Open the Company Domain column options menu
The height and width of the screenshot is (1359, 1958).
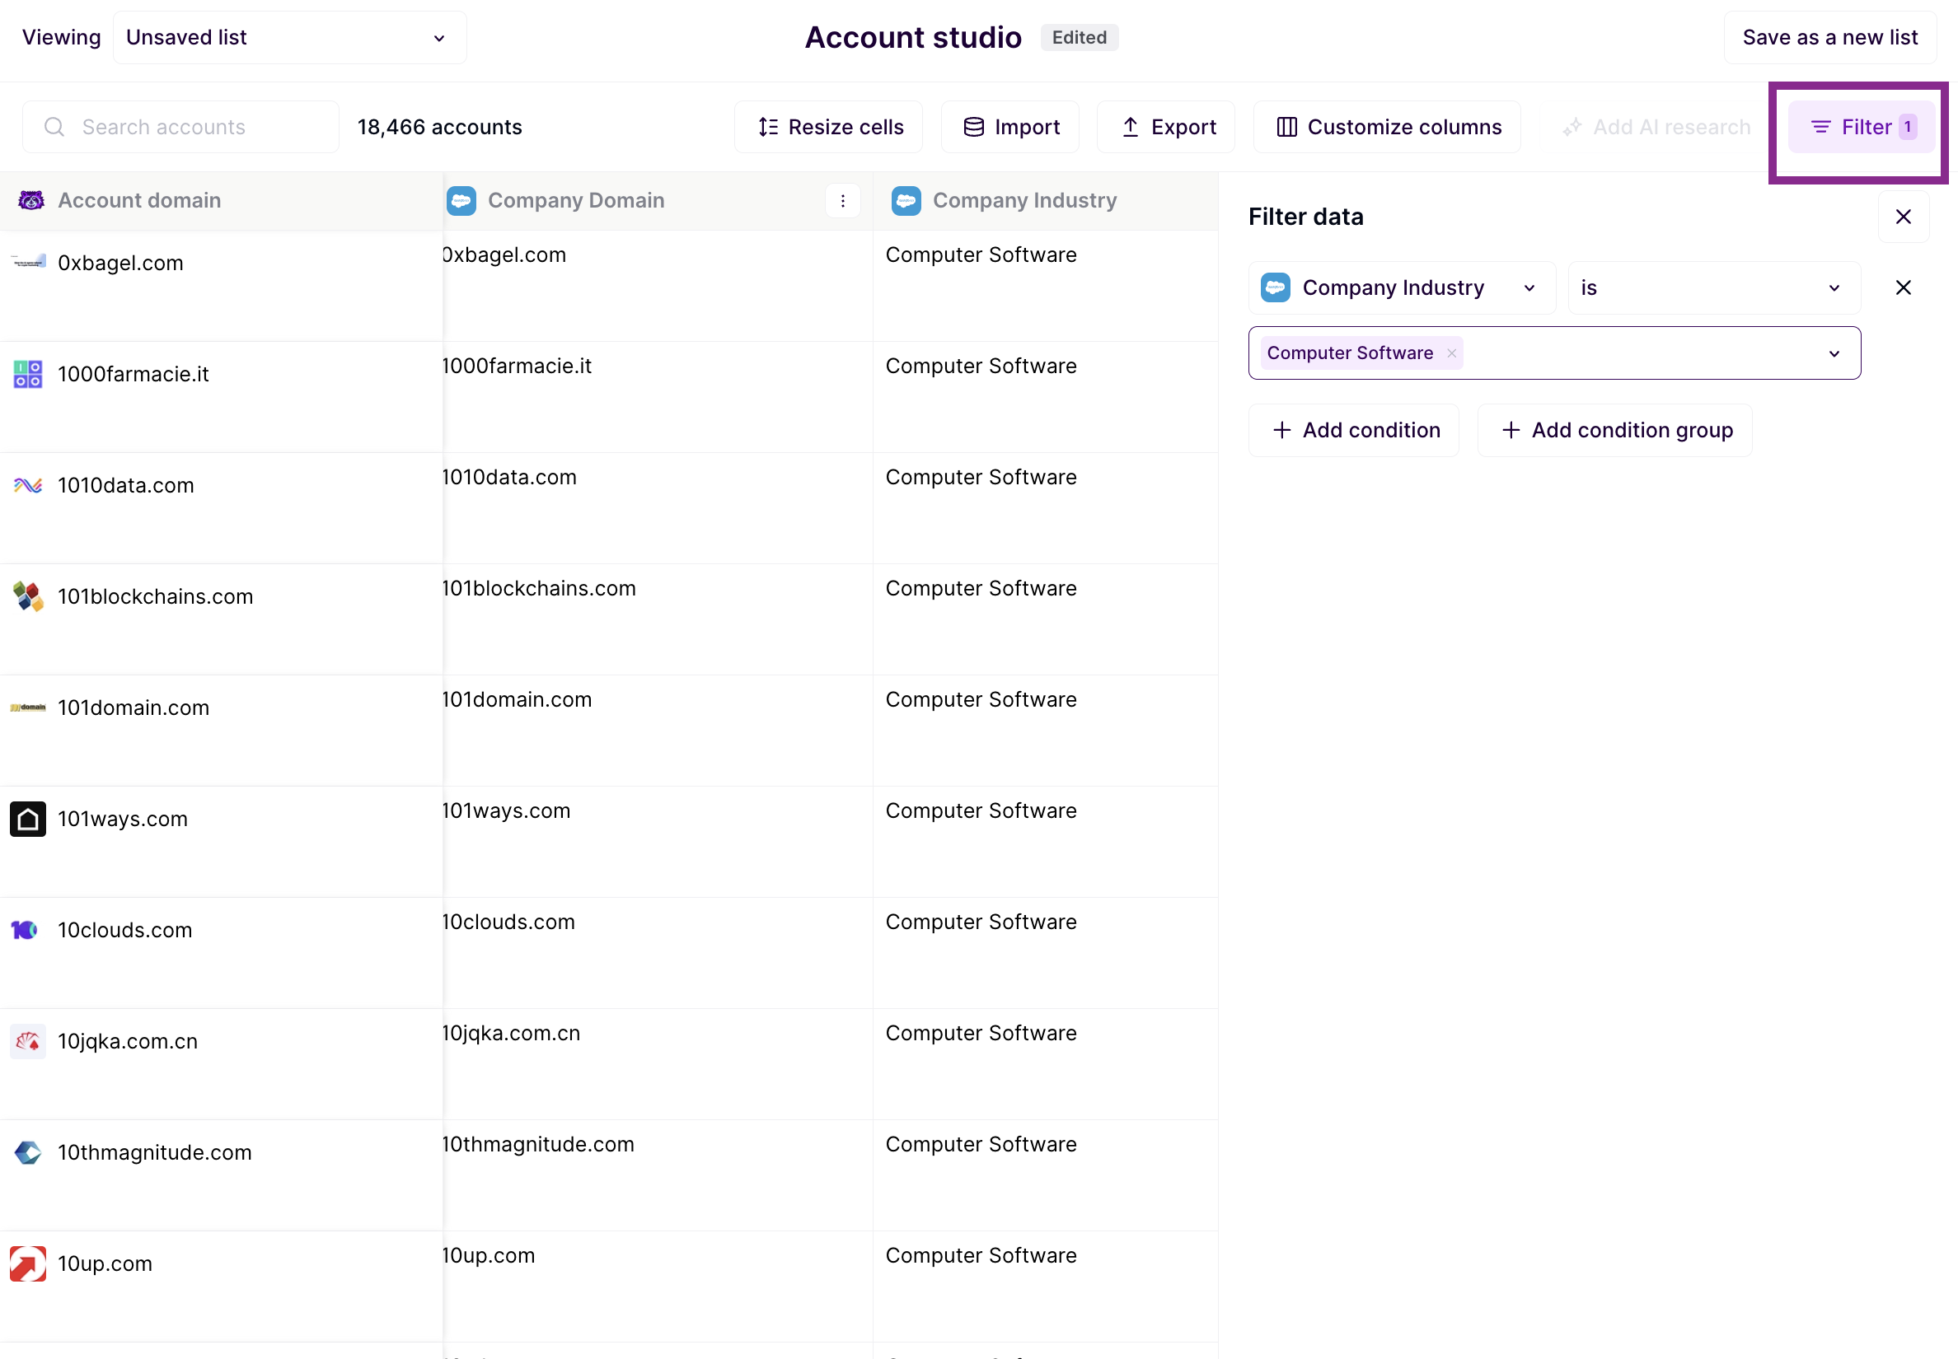point(842,200)
